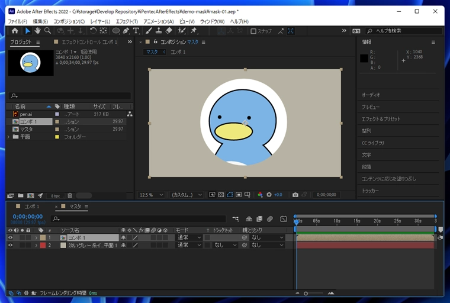Select the Pen tool
This screenshot has height=303, width=450.
pos(126,31)
